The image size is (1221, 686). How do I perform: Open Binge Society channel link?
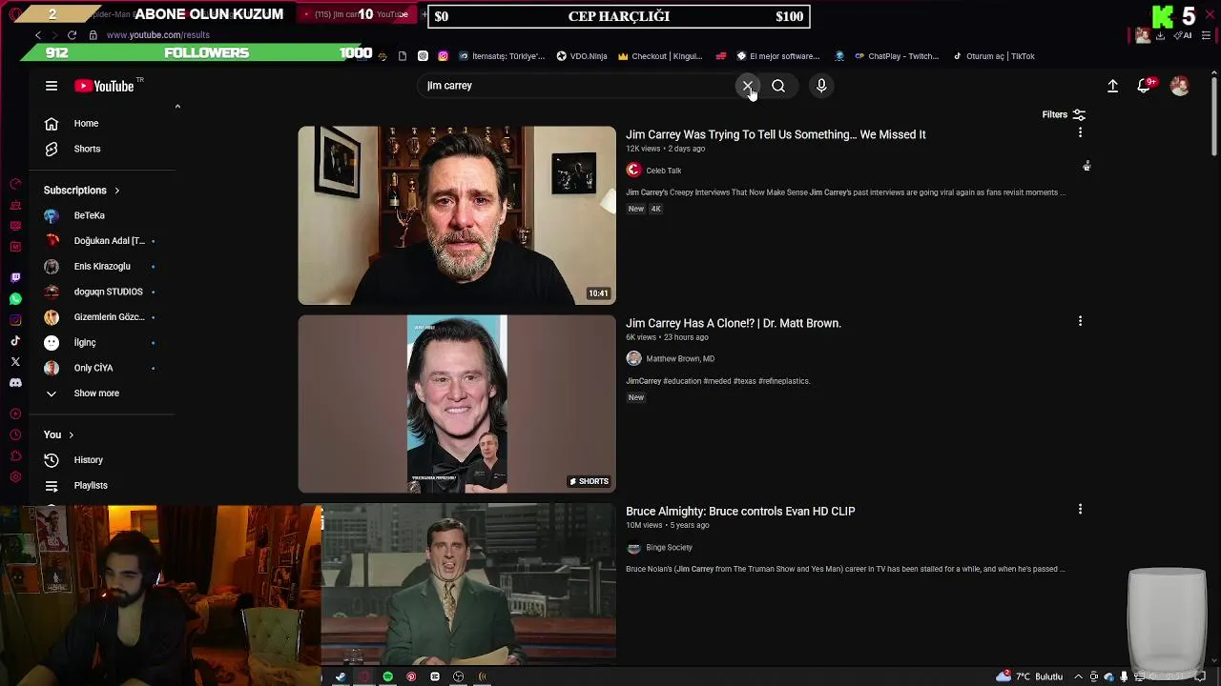point(669,548)
